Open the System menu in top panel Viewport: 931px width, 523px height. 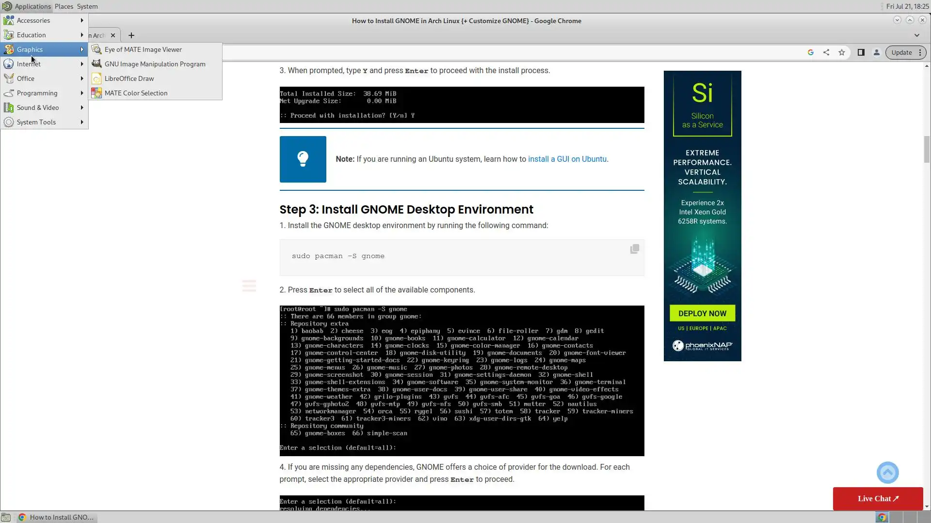87,6
